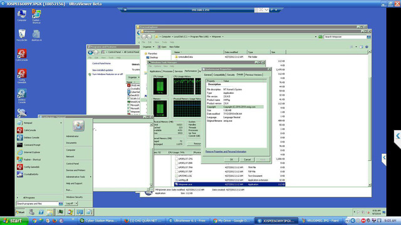Click preview pane icon in Winpower Explorer
The height and width of the screenshot is (225, 401).
click(361, 47)
